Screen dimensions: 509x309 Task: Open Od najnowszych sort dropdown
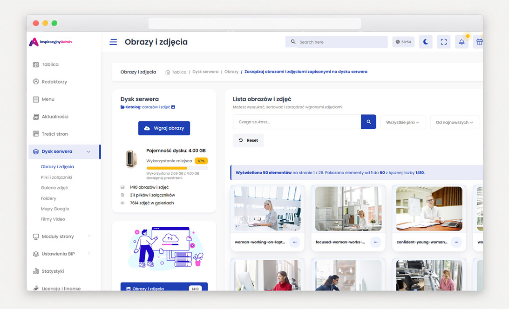pos(455,122)
